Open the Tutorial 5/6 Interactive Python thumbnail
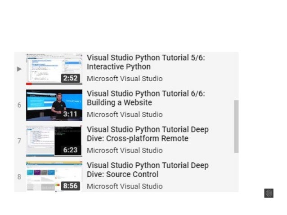Screen dimensions: 287x215 click(54, 69)
